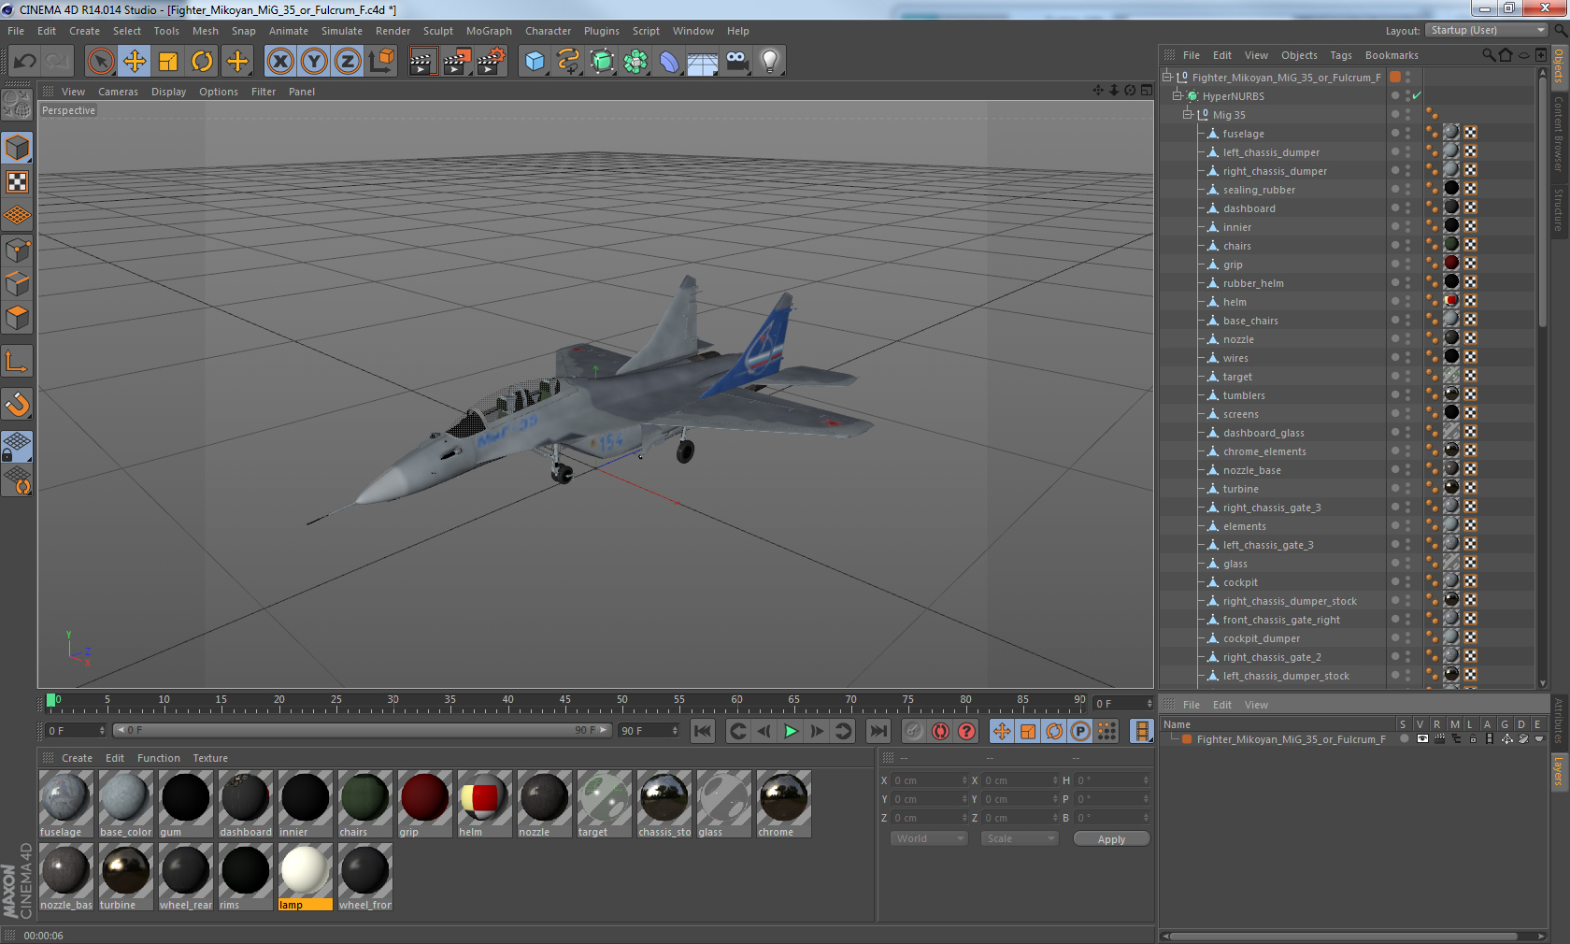The image size is (1570, 944).
Task: Open viewport Cameras menu
Action: point(118,92)
